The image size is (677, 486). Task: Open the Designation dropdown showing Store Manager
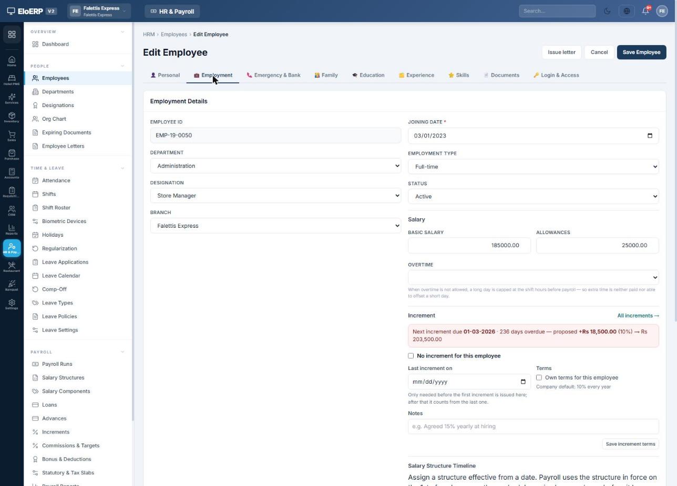click(x=275, y=196)
